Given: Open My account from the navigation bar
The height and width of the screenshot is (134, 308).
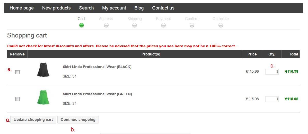Looking at the screenshot, I should [x=114, y=8].
